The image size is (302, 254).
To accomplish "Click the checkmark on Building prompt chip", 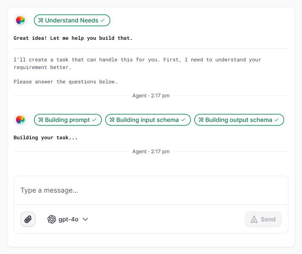I will (x=94, y=120).
